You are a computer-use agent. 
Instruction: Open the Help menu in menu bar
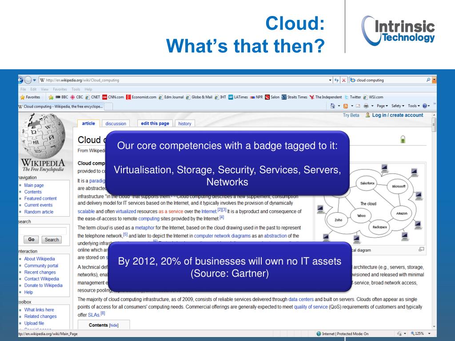point(88,89)
